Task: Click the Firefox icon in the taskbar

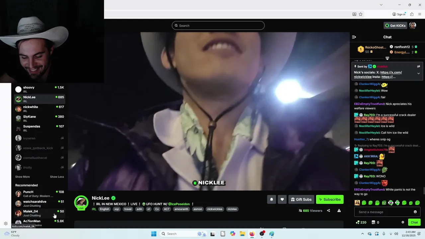Action: [252, 234]
